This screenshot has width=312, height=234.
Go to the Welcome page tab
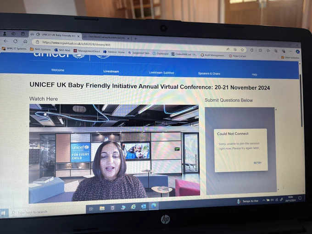58,70
